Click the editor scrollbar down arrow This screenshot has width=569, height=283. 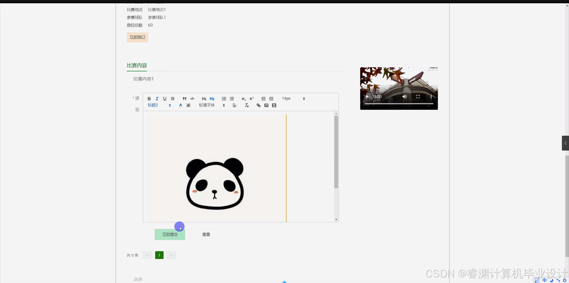[x=336, y=220]
